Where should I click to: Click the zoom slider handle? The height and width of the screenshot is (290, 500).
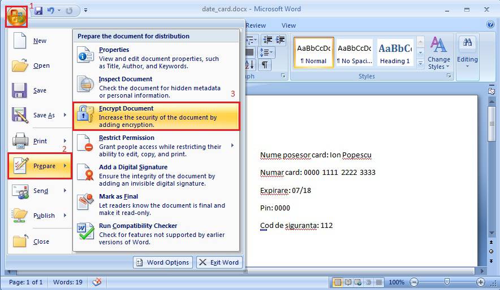[447, 282]
